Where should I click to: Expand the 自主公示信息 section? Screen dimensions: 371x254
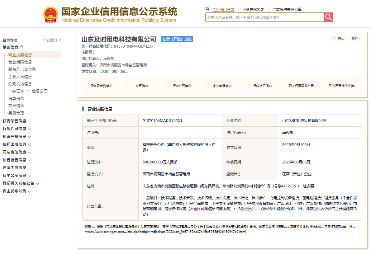coord(17,176)
